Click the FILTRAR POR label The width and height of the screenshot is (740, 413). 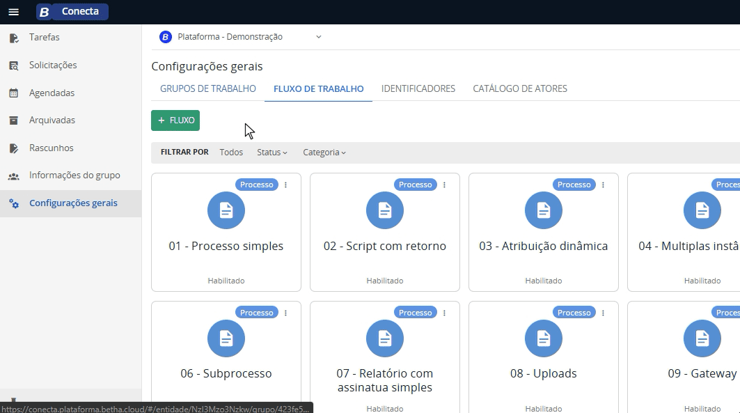tap(184, 153)
